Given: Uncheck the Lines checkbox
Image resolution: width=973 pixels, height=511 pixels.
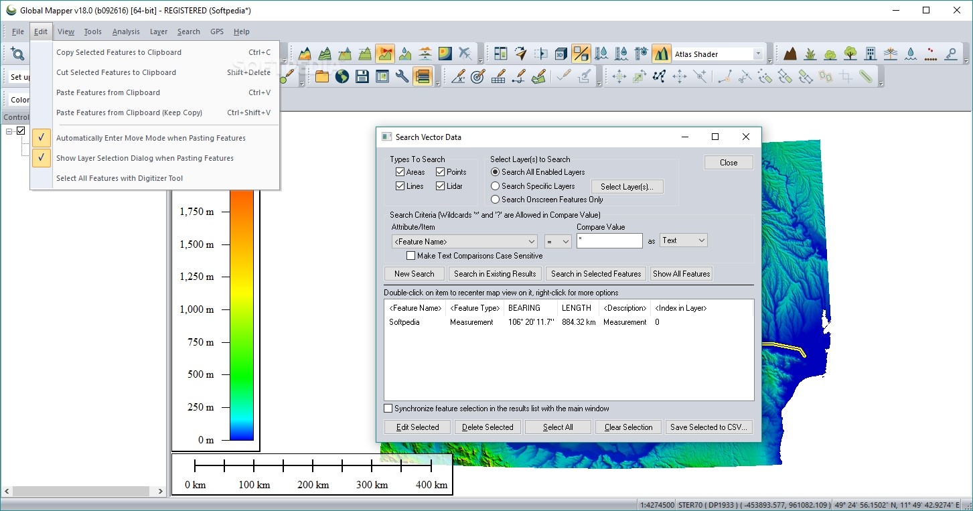Looking at the screenshot, I should tap(400, 186).
